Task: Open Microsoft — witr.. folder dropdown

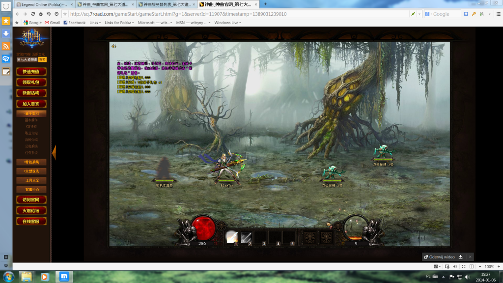Action: [x=155, y=23]
